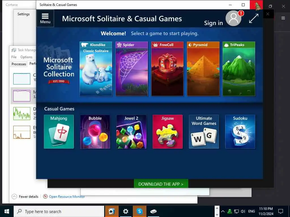Click the taskbar scroll down arrow

point(217,215)
